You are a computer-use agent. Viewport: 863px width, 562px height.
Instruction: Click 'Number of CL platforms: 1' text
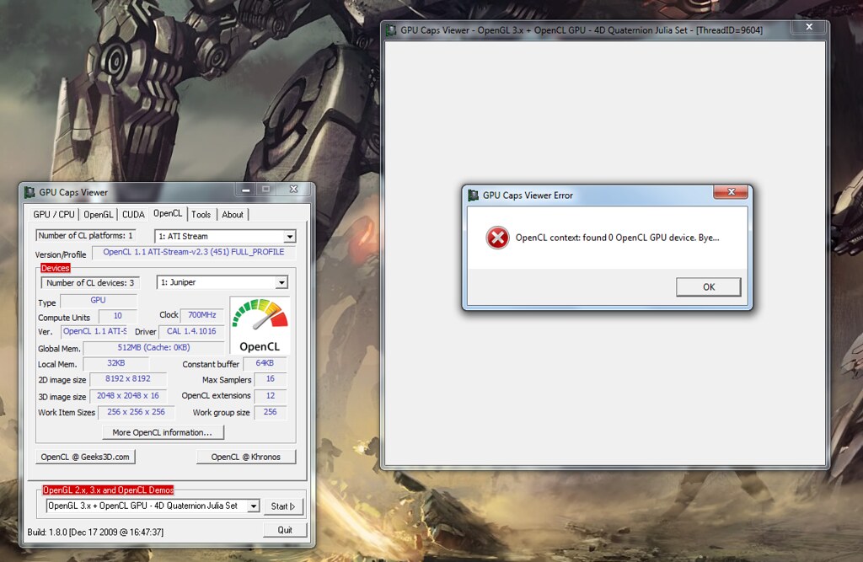(85, 236)
